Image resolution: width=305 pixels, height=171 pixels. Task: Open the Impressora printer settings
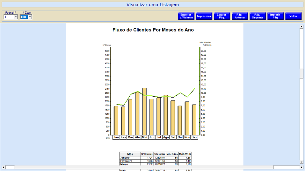point(204,16)
